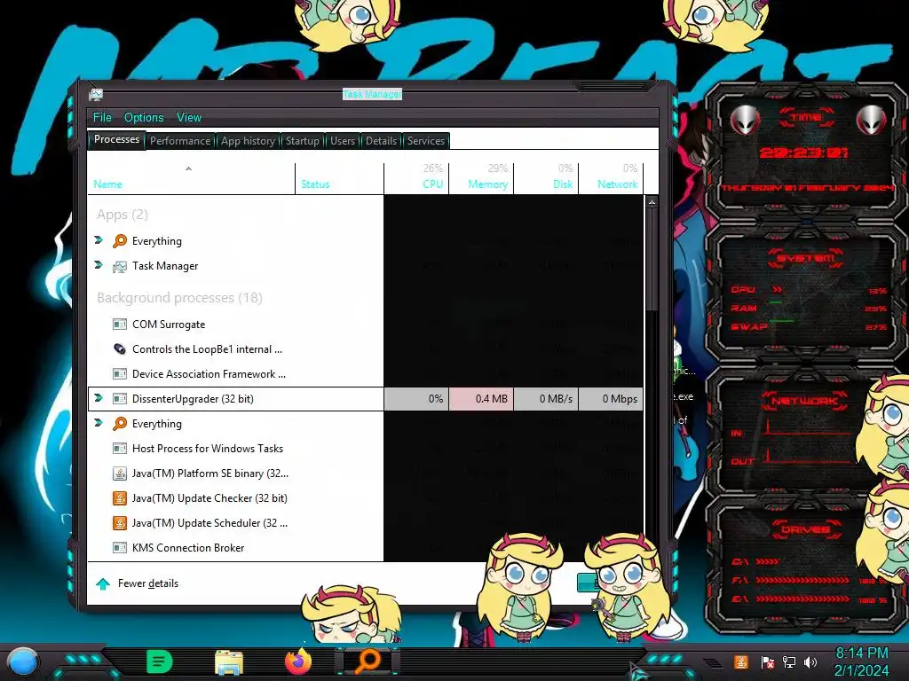Click Java update tray icon

[x=740, y=661]
